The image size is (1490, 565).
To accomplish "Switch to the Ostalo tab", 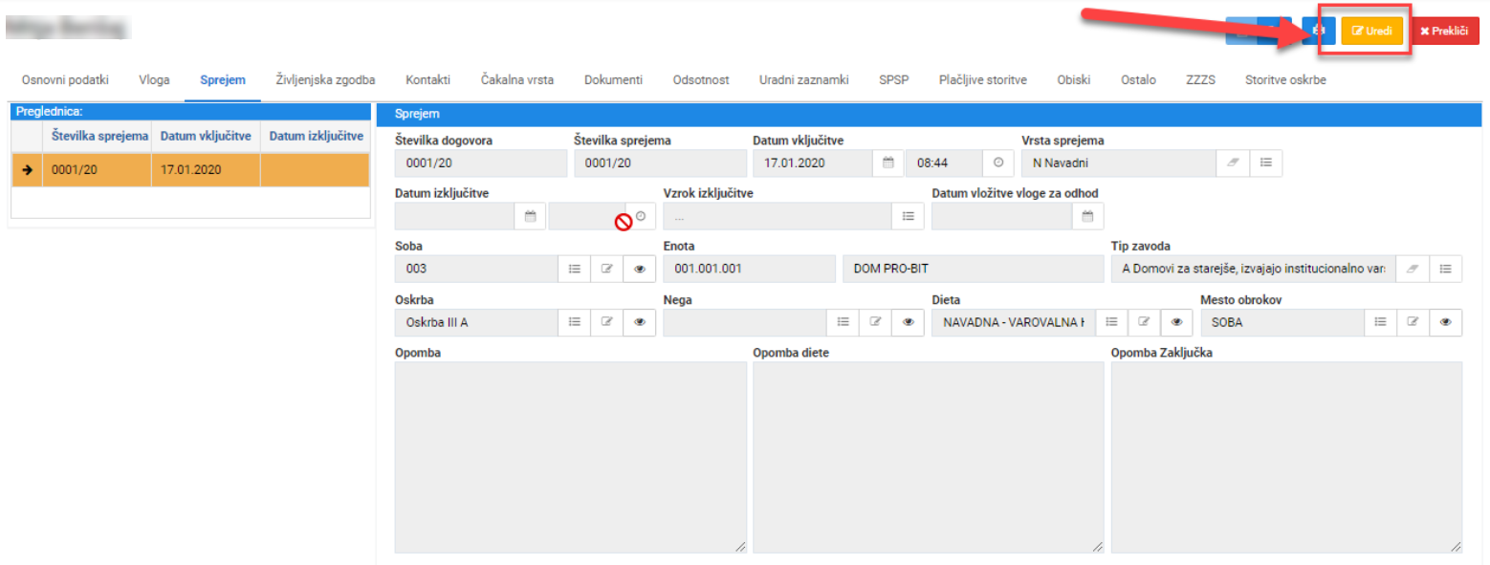I will [1138, 80].
